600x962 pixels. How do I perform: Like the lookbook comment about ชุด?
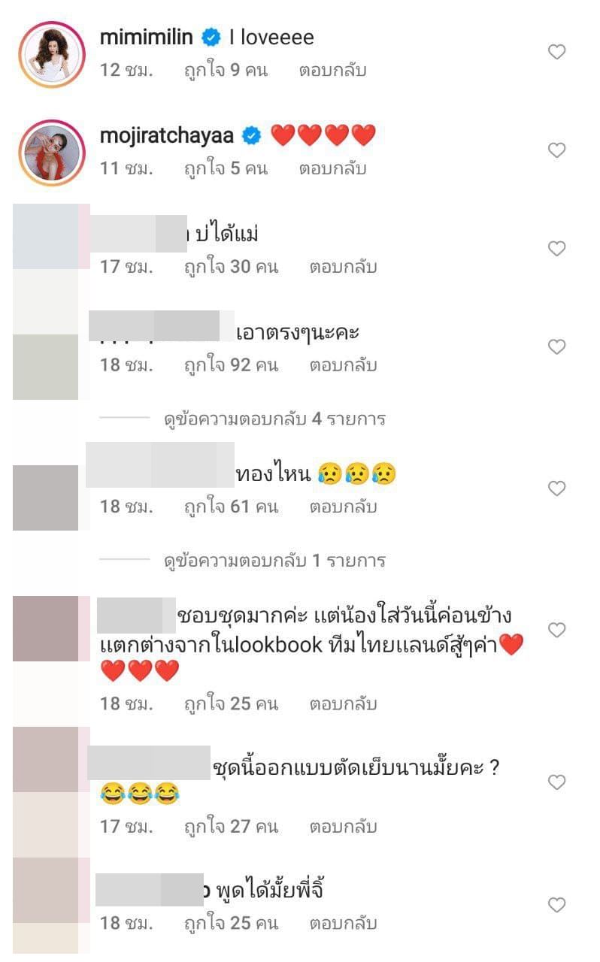point(556,630)
